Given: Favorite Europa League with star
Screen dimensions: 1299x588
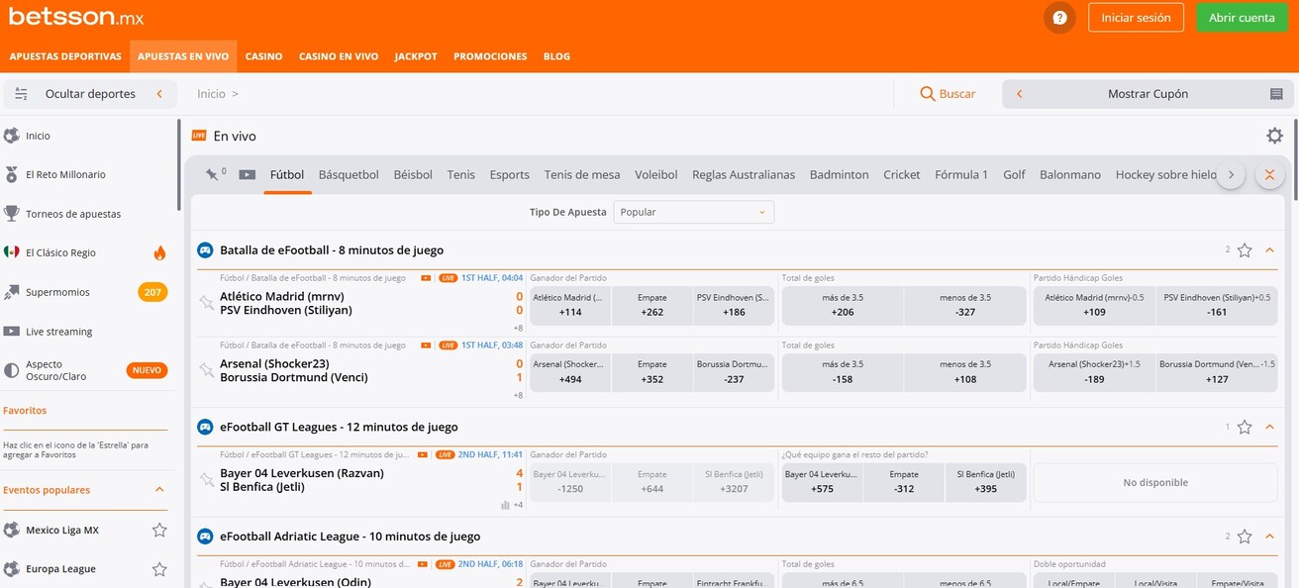Looking at the screenshot, I should click(x=159, y=569).
